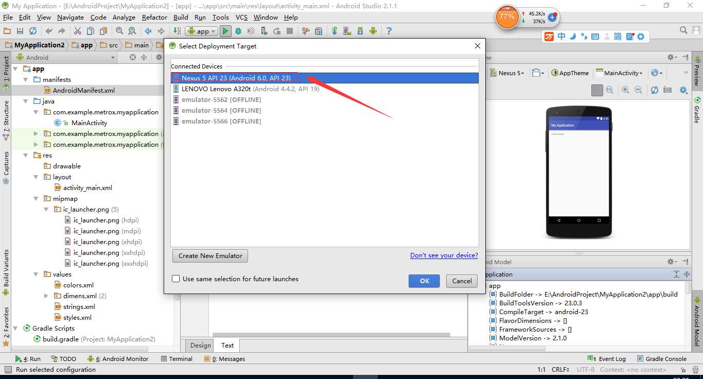This screenshot has height=379, width=703.
Task: Switch to the Design tab
Action: tap(200, 346)
